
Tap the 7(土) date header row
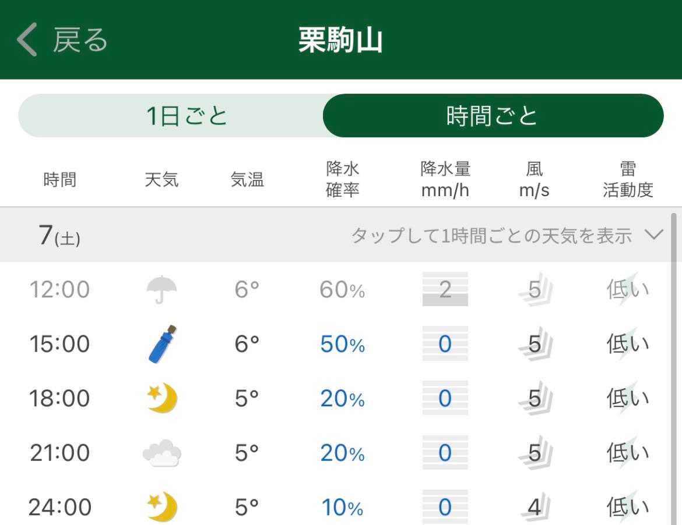tap(59, 235)
